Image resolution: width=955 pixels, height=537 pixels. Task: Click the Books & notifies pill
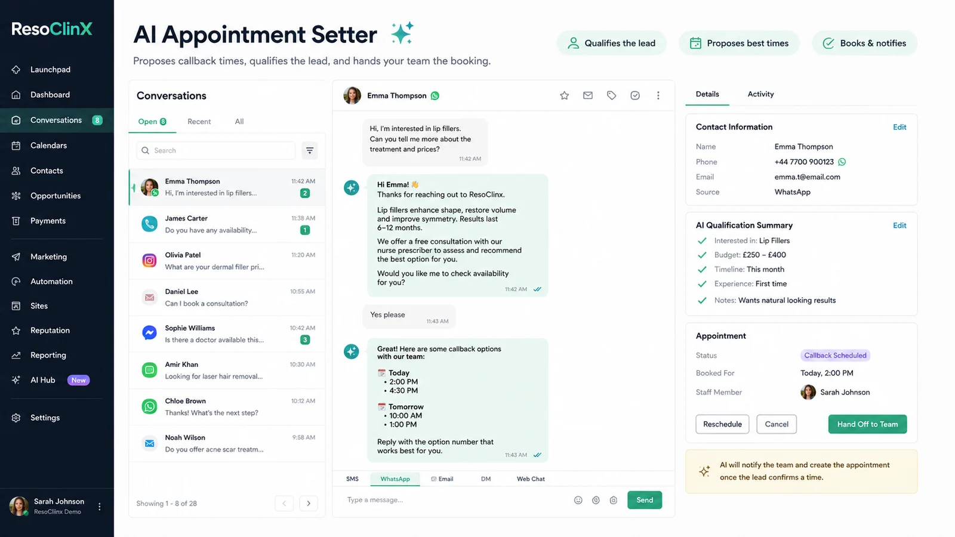pyautogui.click(x=864, y=43)
